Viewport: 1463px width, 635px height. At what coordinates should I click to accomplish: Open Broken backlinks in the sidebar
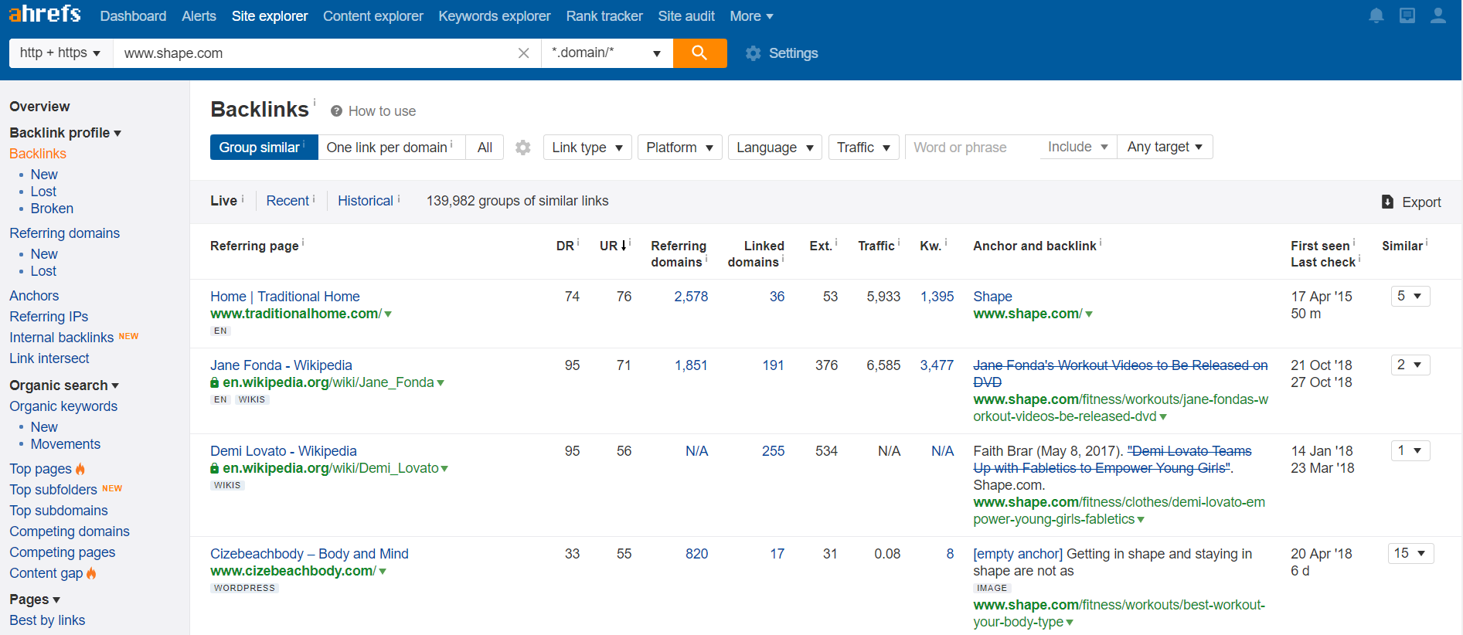tap(52, 209)
